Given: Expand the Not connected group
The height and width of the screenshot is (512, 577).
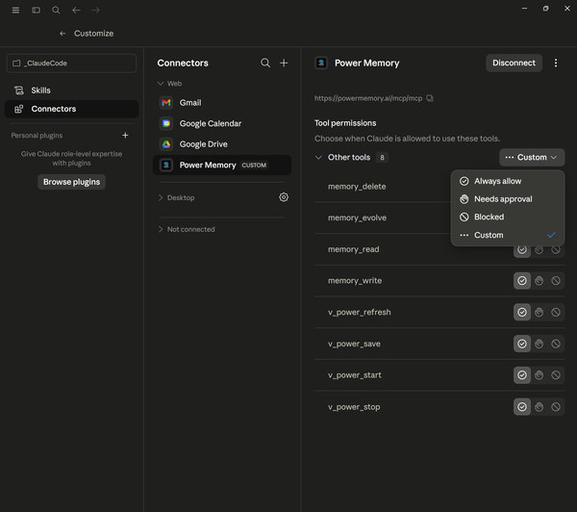Looking at the screenshot, I should tap(161, 229).
